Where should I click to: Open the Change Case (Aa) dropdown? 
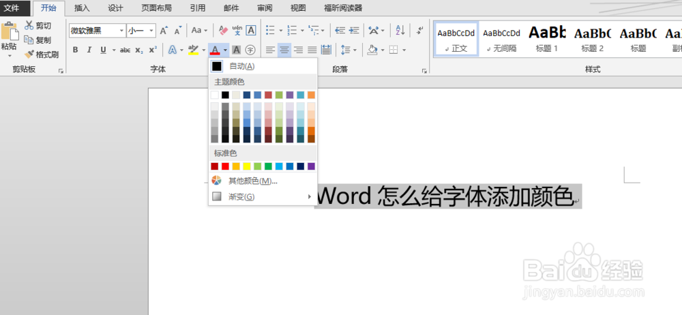coord(199,31)
